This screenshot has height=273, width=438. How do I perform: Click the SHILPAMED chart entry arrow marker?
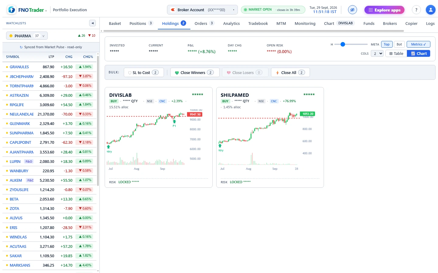click(x=220, y=146)
